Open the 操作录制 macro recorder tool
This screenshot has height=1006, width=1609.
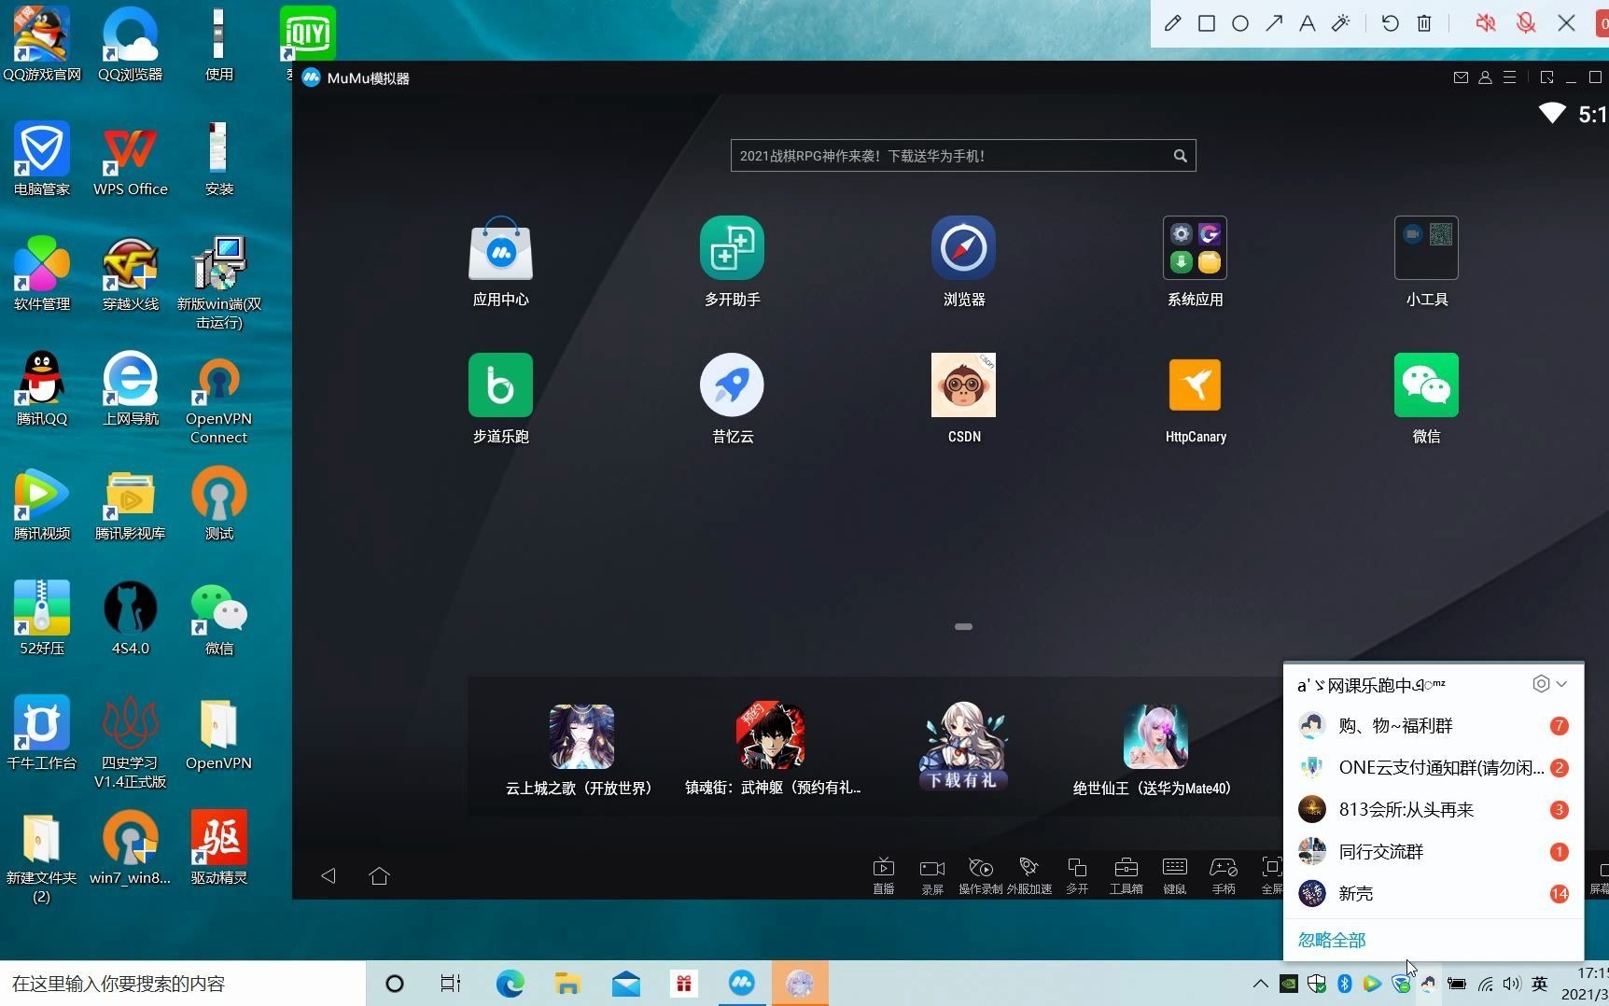980,875
